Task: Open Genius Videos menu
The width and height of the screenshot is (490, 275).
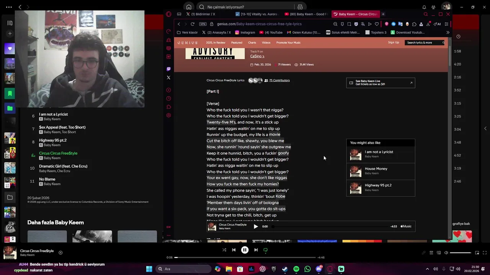Action: [266, 42]
